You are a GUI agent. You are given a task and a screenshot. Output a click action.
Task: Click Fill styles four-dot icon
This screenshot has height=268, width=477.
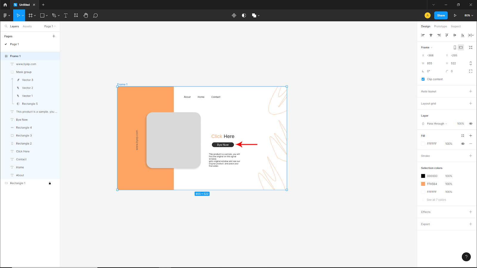pyautogui.click(x=463, y=136)
